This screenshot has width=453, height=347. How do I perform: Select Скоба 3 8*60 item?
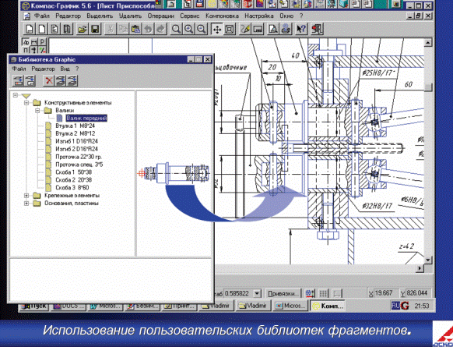click(72, 188)
